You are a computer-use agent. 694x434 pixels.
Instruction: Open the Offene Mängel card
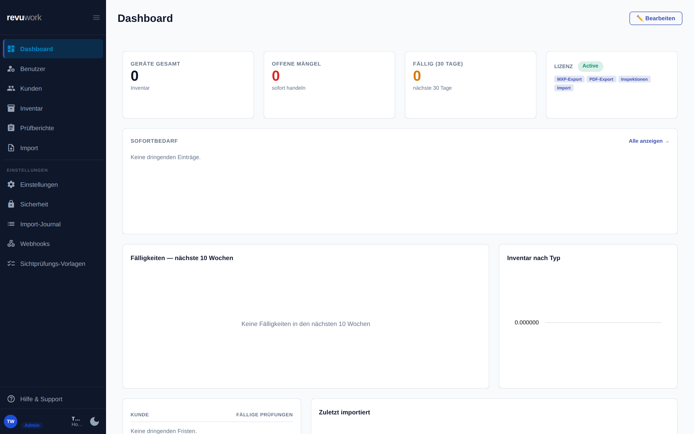[x=329, y=85]
